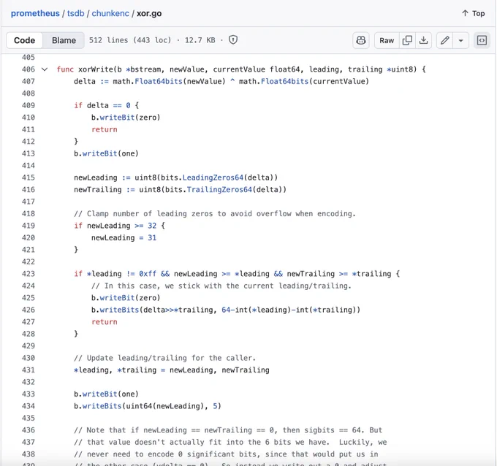Image resolution: width=497 pixels, height=466 pixels.
Task: Select line number 426
Action: coord(29,310)
